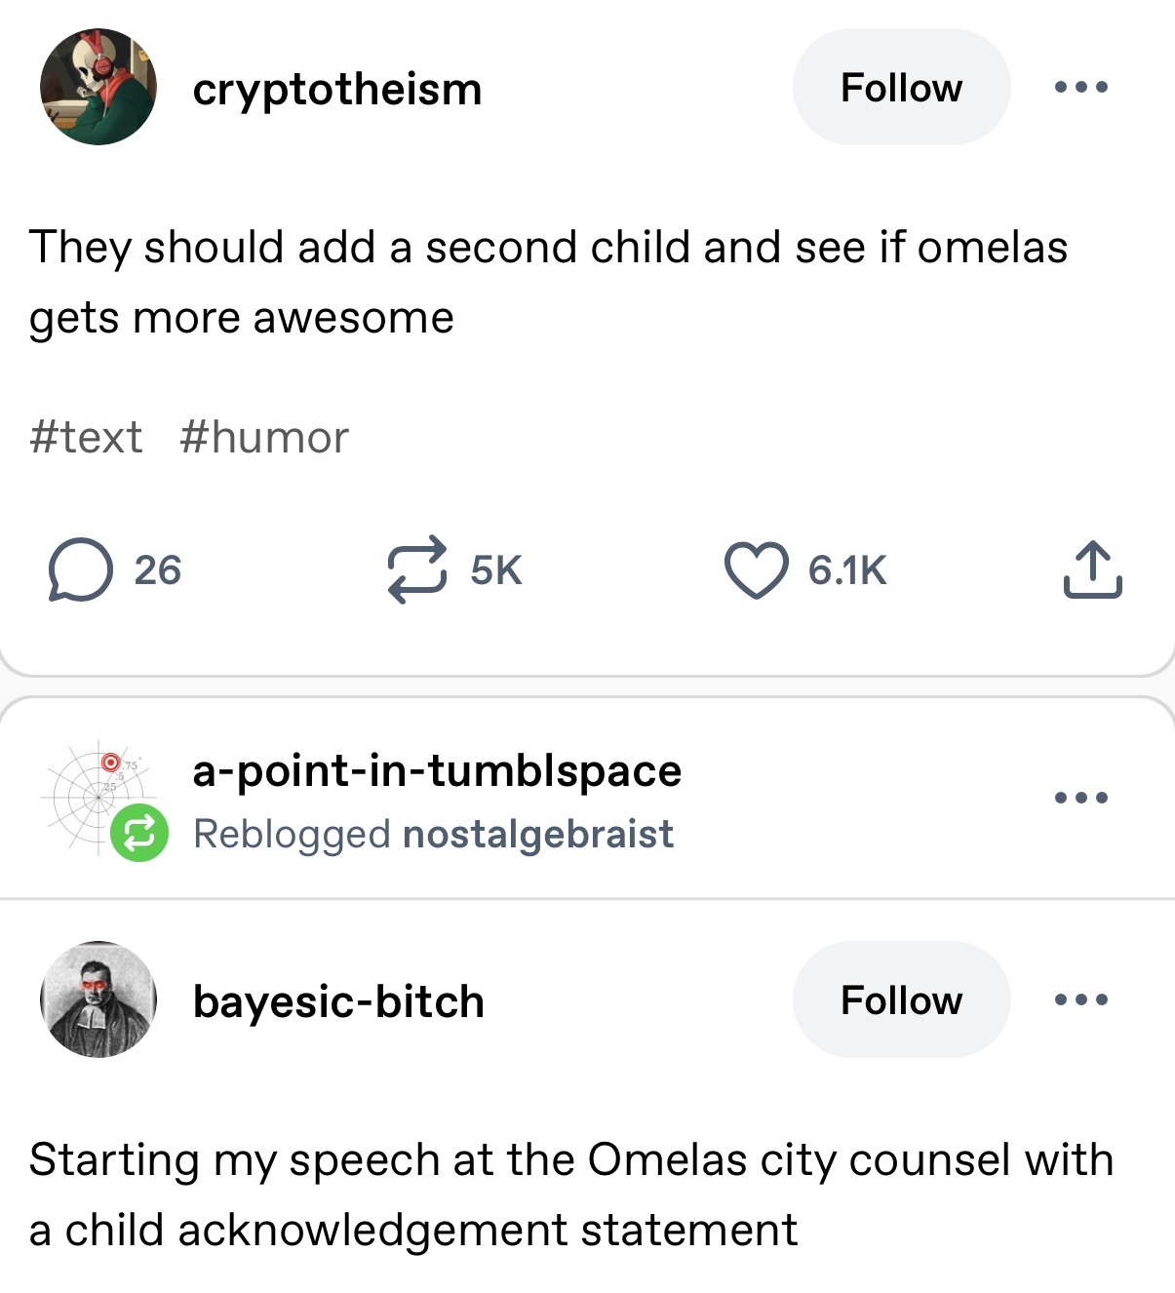Open the bayesic-bitch Omelas speech post text
This screenshot has height=1293, width=1175.
570,1195
